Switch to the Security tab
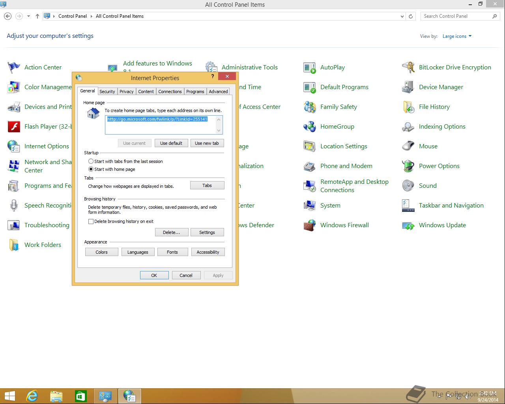 click(107, 92)
